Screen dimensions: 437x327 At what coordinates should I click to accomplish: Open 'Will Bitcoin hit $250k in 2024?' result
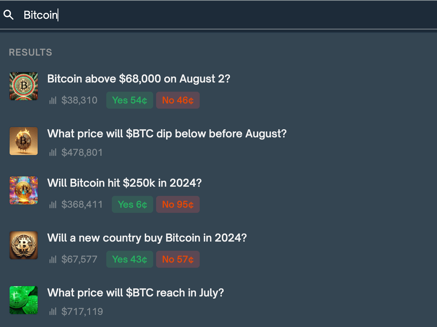(124, 183)
